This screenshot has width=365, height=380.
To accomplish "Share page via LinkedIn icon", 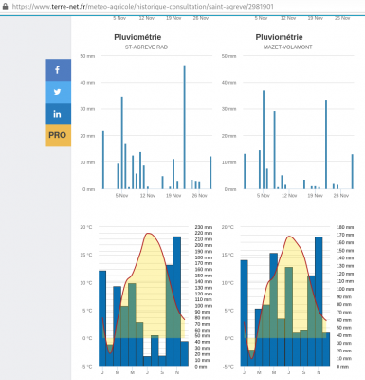I will [x=58, y=114].
